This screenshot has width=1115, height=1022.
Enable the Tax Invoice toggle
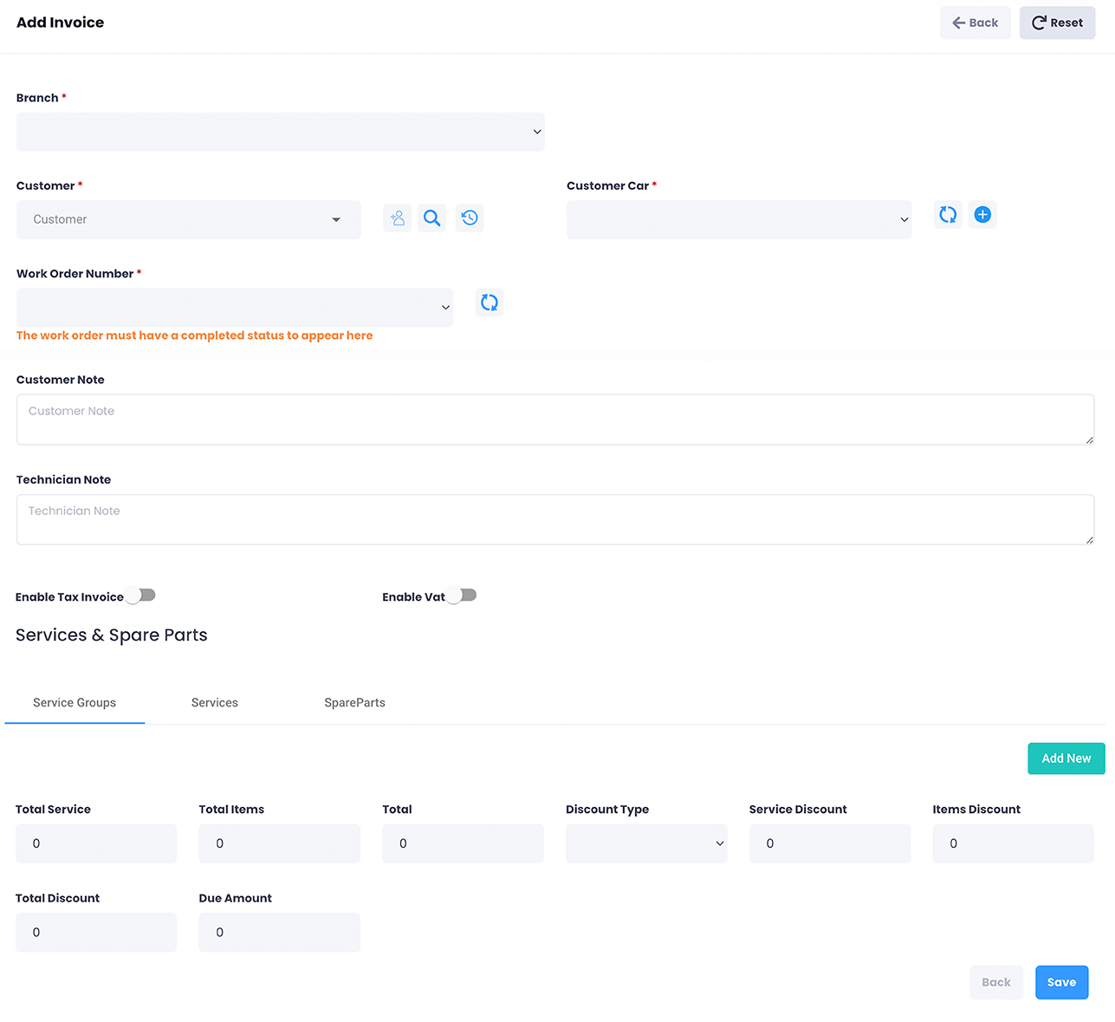point(140,596)
